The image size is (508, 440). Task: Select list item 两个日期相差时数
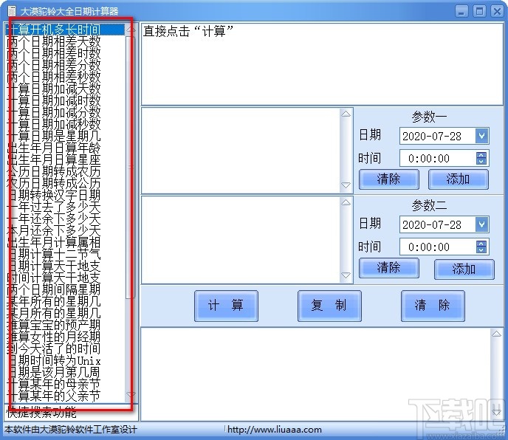point(65,53)
